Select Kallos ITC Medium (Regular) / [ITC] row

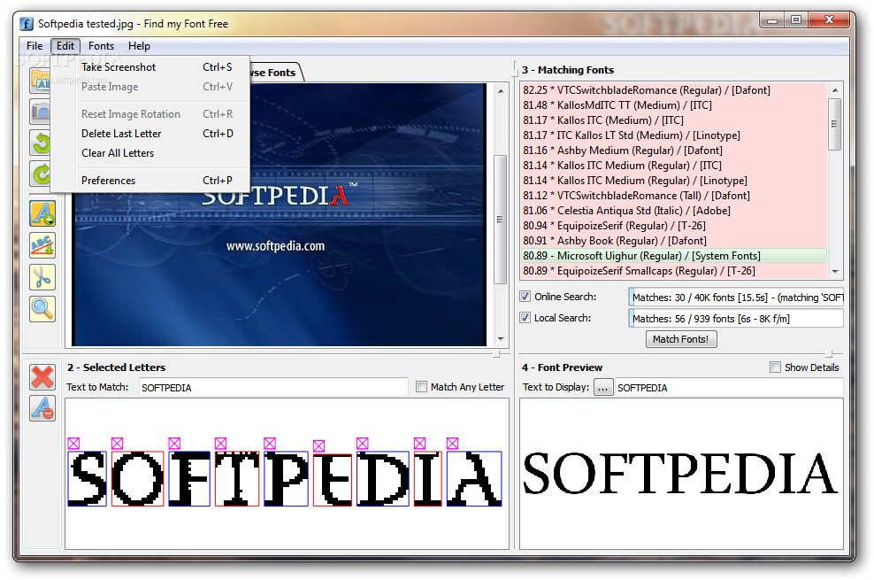click(x=674, y=165)
